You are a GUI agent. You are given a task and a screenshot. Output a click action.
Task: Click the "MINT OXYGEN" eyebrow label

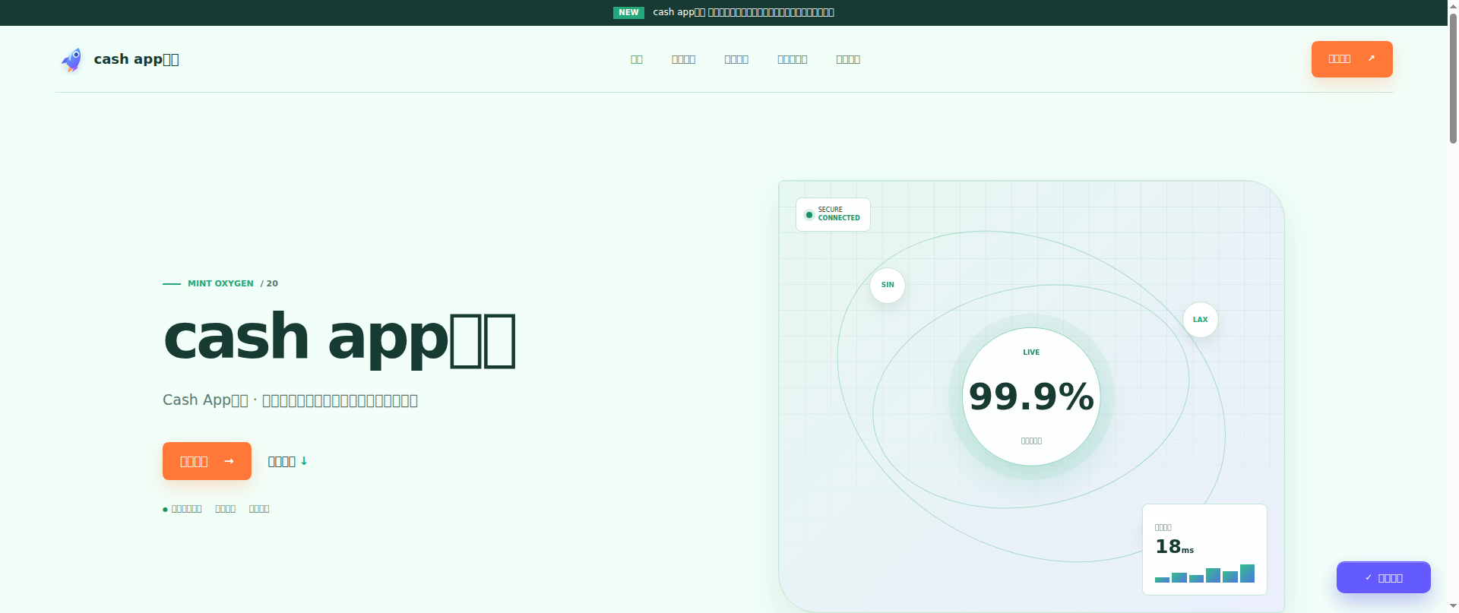coord(220,283)
